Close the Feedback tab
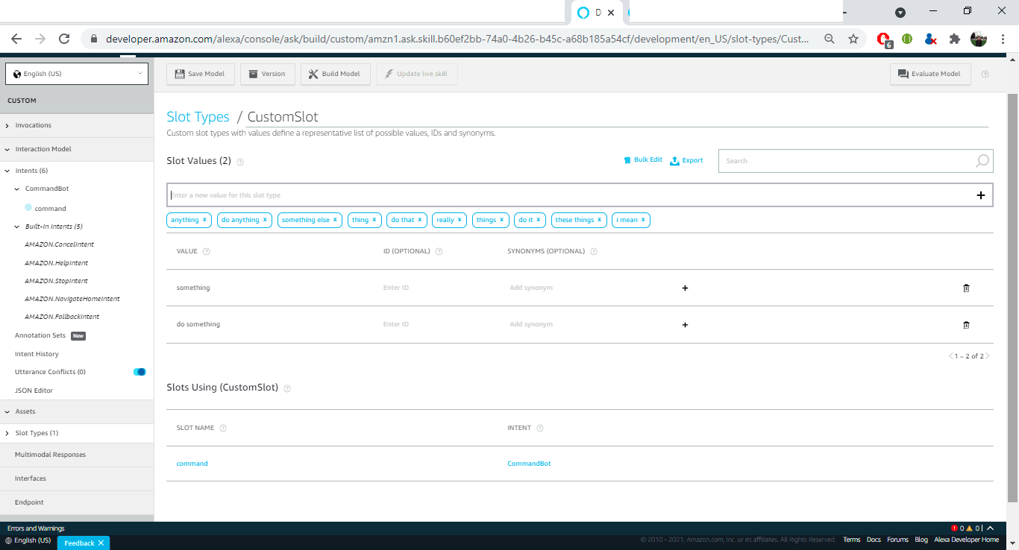 coord(101,543)
